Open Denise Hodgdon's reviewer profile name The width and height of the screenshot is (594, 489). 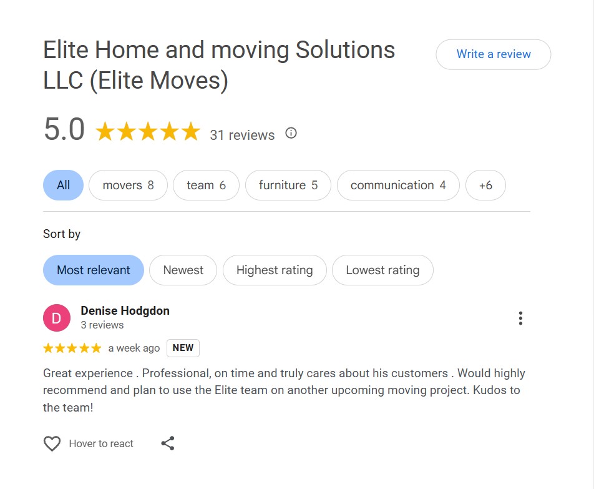(x=125, y=310)
